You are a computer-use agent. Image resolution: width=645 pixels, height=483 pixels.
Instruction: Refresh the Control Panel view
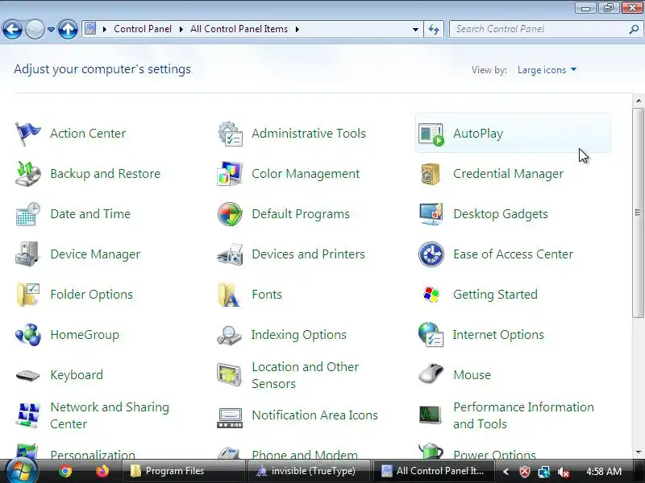tap(434, 29)
